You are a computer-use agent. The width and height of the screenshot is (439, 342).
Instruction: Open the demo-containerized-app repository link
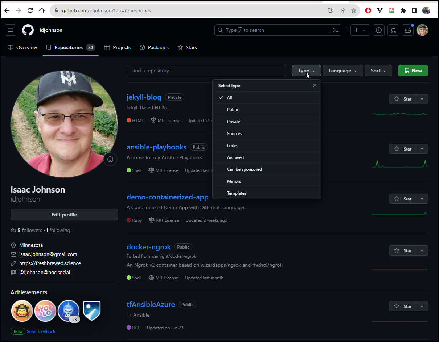[168, 197]
